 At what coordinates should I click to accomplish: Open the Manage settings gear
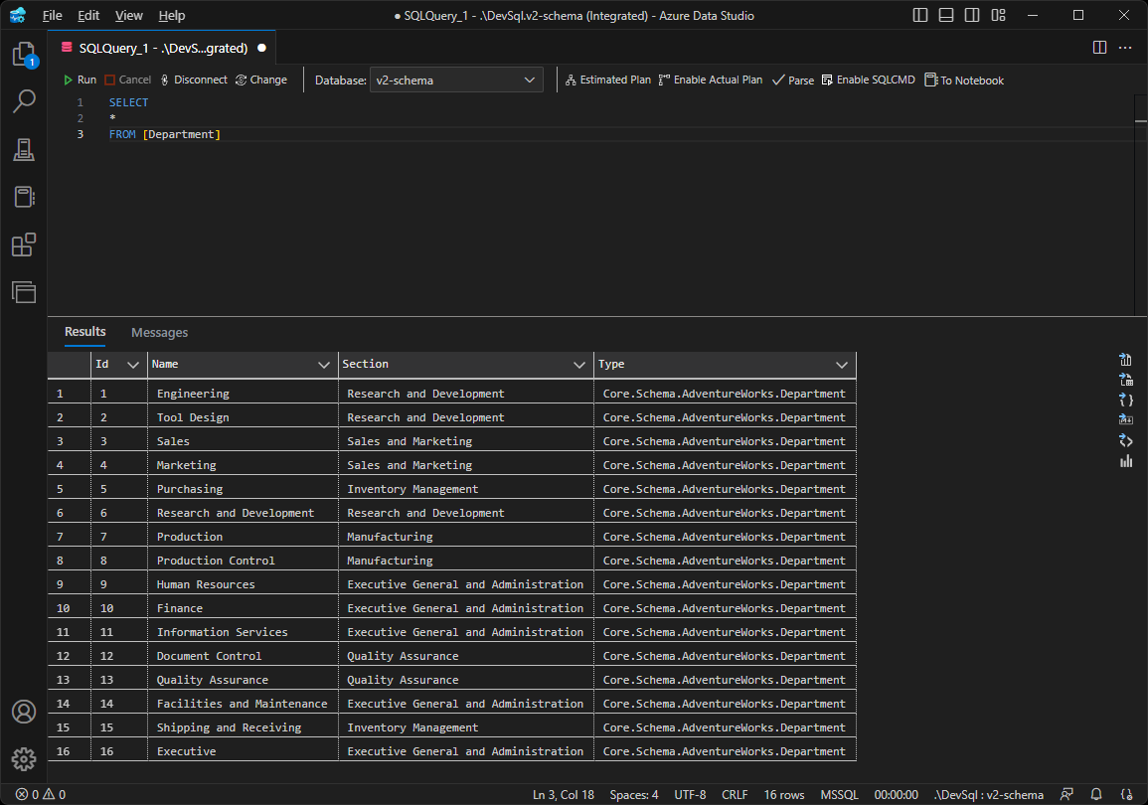pyautogui.click(x=24, y=759)
